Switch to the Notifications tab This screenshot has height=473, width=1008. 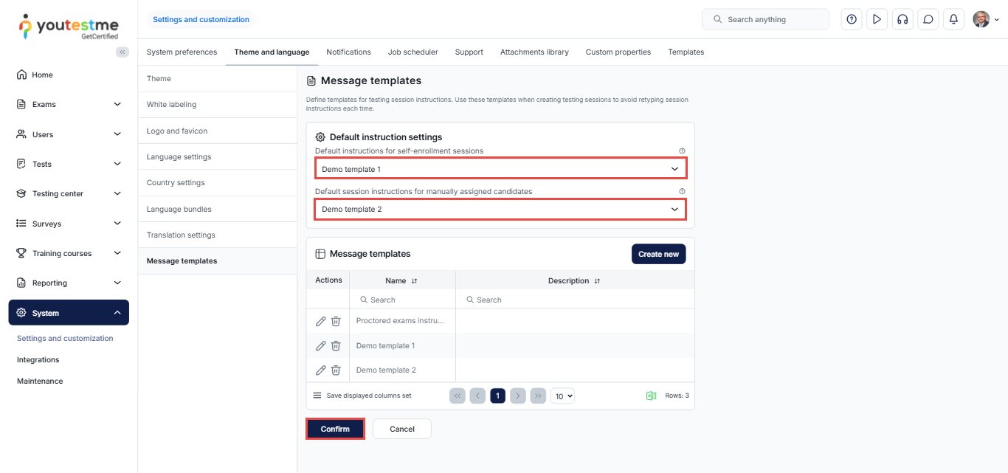[x=348, y=52]
